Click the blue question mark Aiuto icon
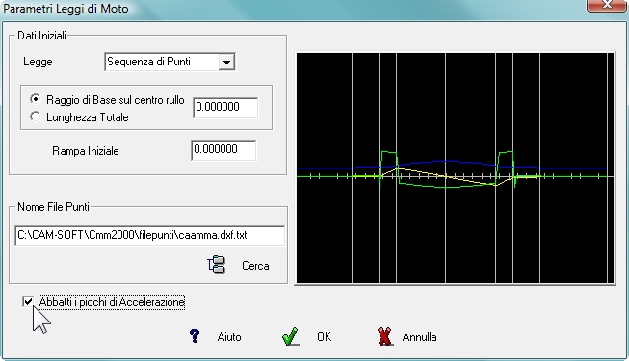Viewport: 629px width, 361px height. [x=195, y=336]
